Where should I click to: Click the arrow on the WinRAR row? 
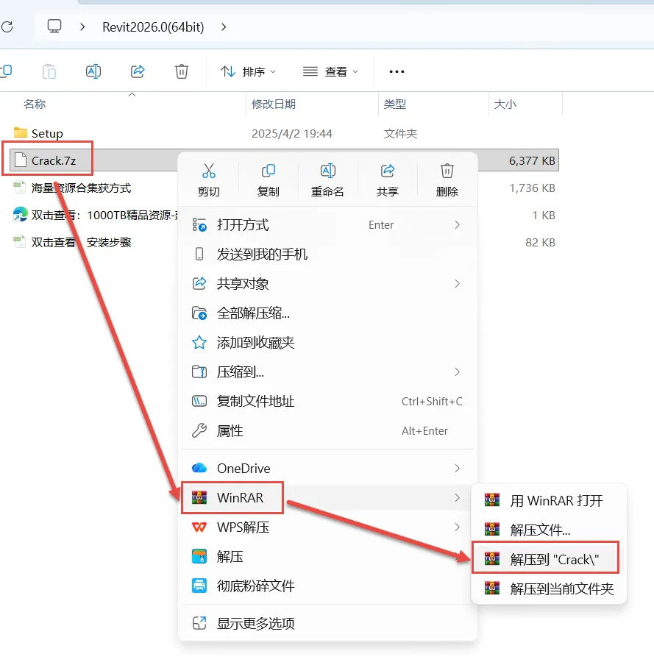click(457, 497)
